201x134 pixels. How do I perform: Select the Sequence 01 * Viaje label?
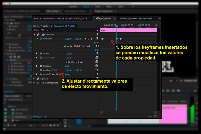(x=64, y=26)
